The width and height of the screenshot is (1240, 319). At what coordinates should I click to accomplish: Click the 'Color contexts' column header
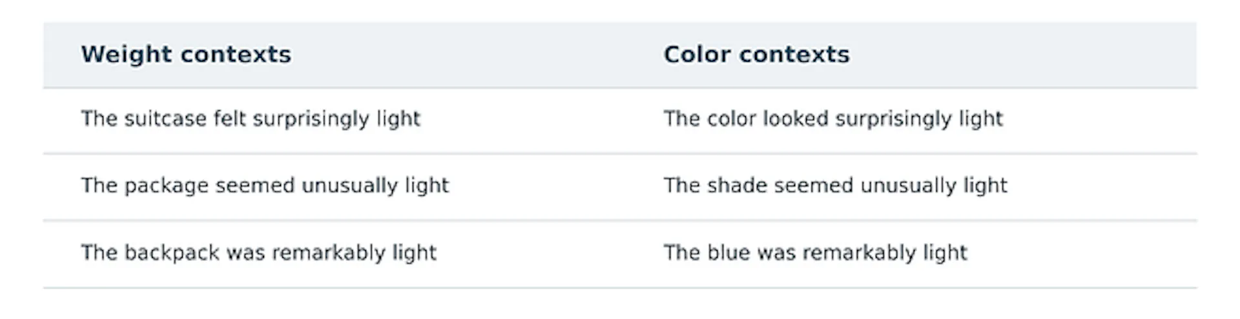pos(757,54)
